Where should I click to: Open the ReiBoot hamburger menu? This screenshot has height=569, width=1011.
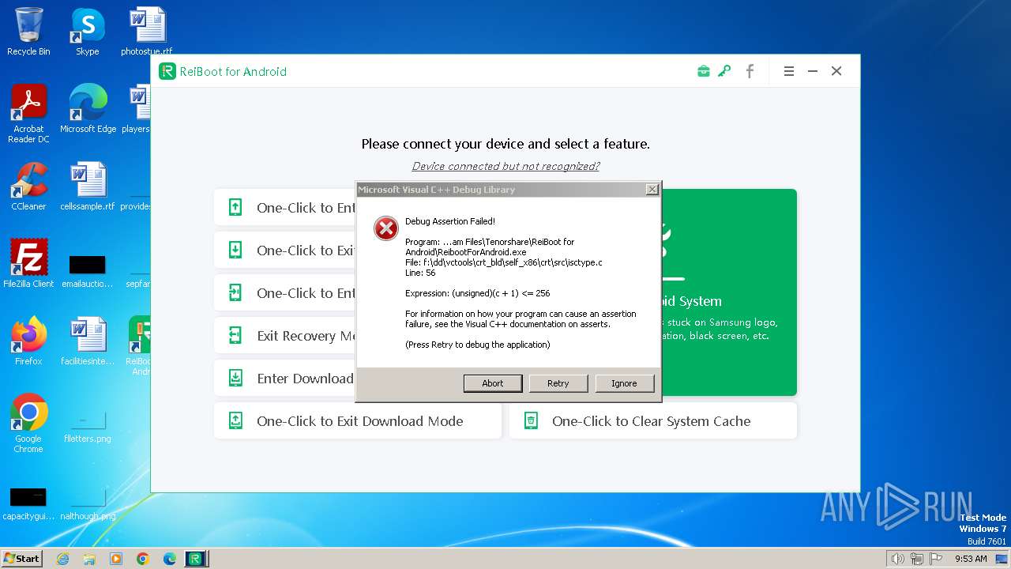click(788, 71)
